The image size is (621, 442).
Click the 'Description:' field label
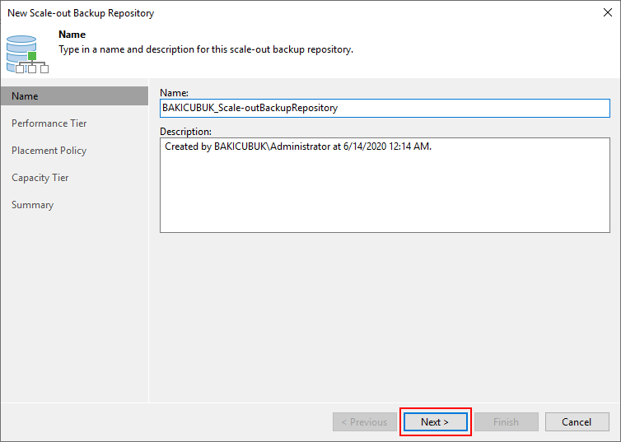(x=185, y=132)
